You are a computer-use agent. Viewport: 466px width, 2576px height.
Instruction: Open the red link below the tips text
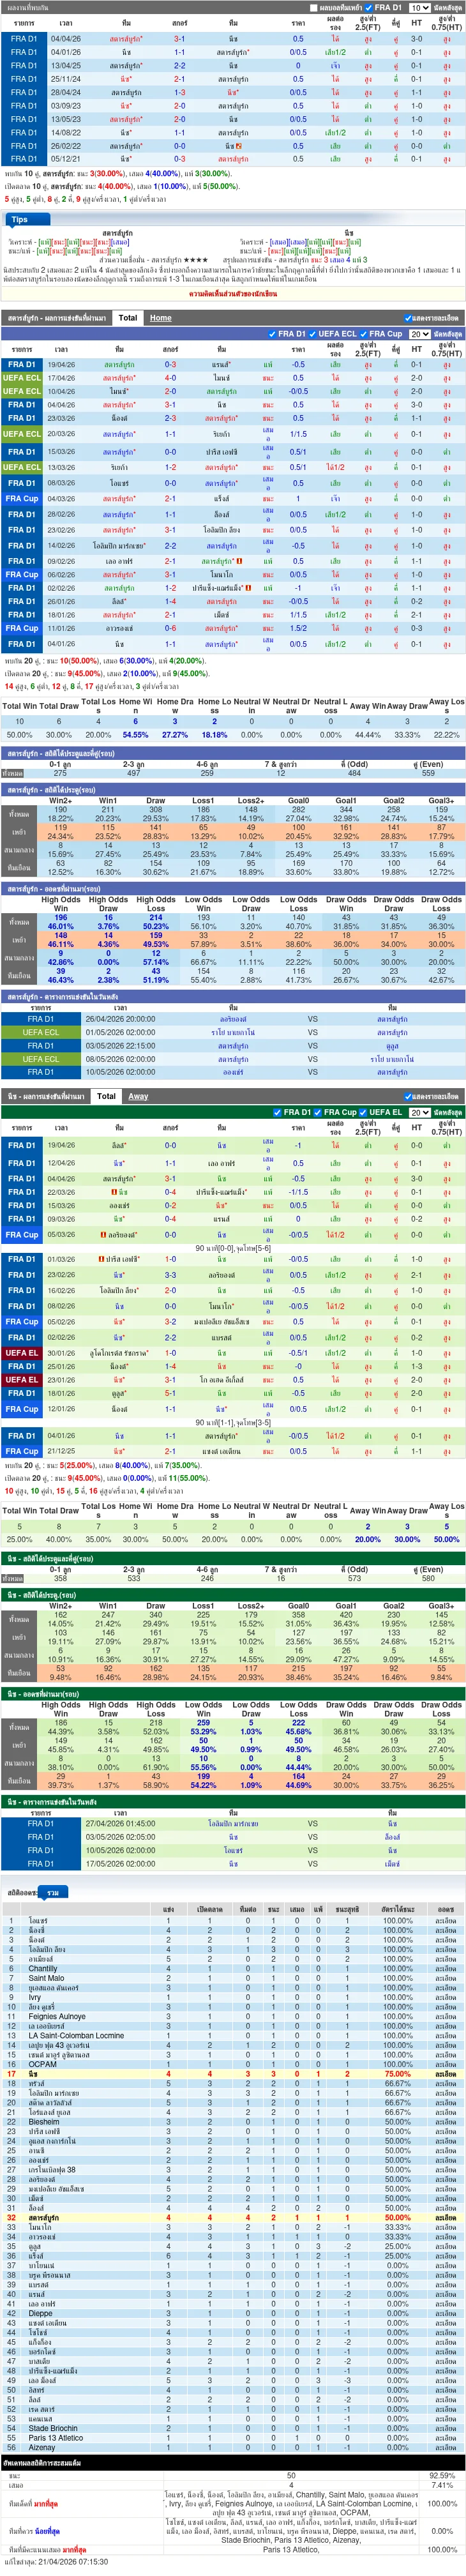(233, 294)
